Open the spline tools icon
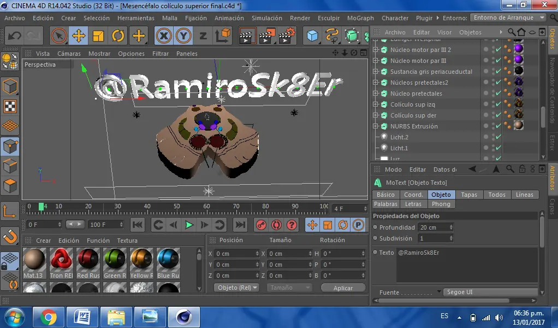This screenshot has width=558, height=328. (x=331, y=36)
